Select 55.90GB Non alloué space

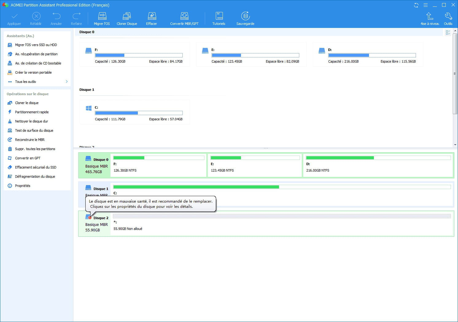tap(282, 223)
